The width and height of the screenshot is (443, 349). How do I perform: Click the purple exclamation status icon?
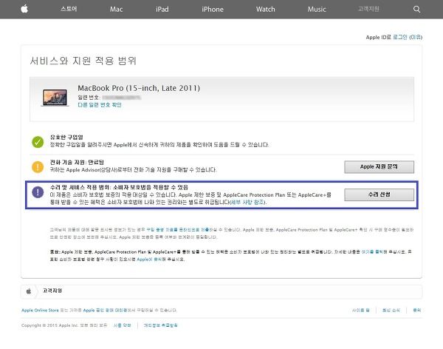coord(38,192)
